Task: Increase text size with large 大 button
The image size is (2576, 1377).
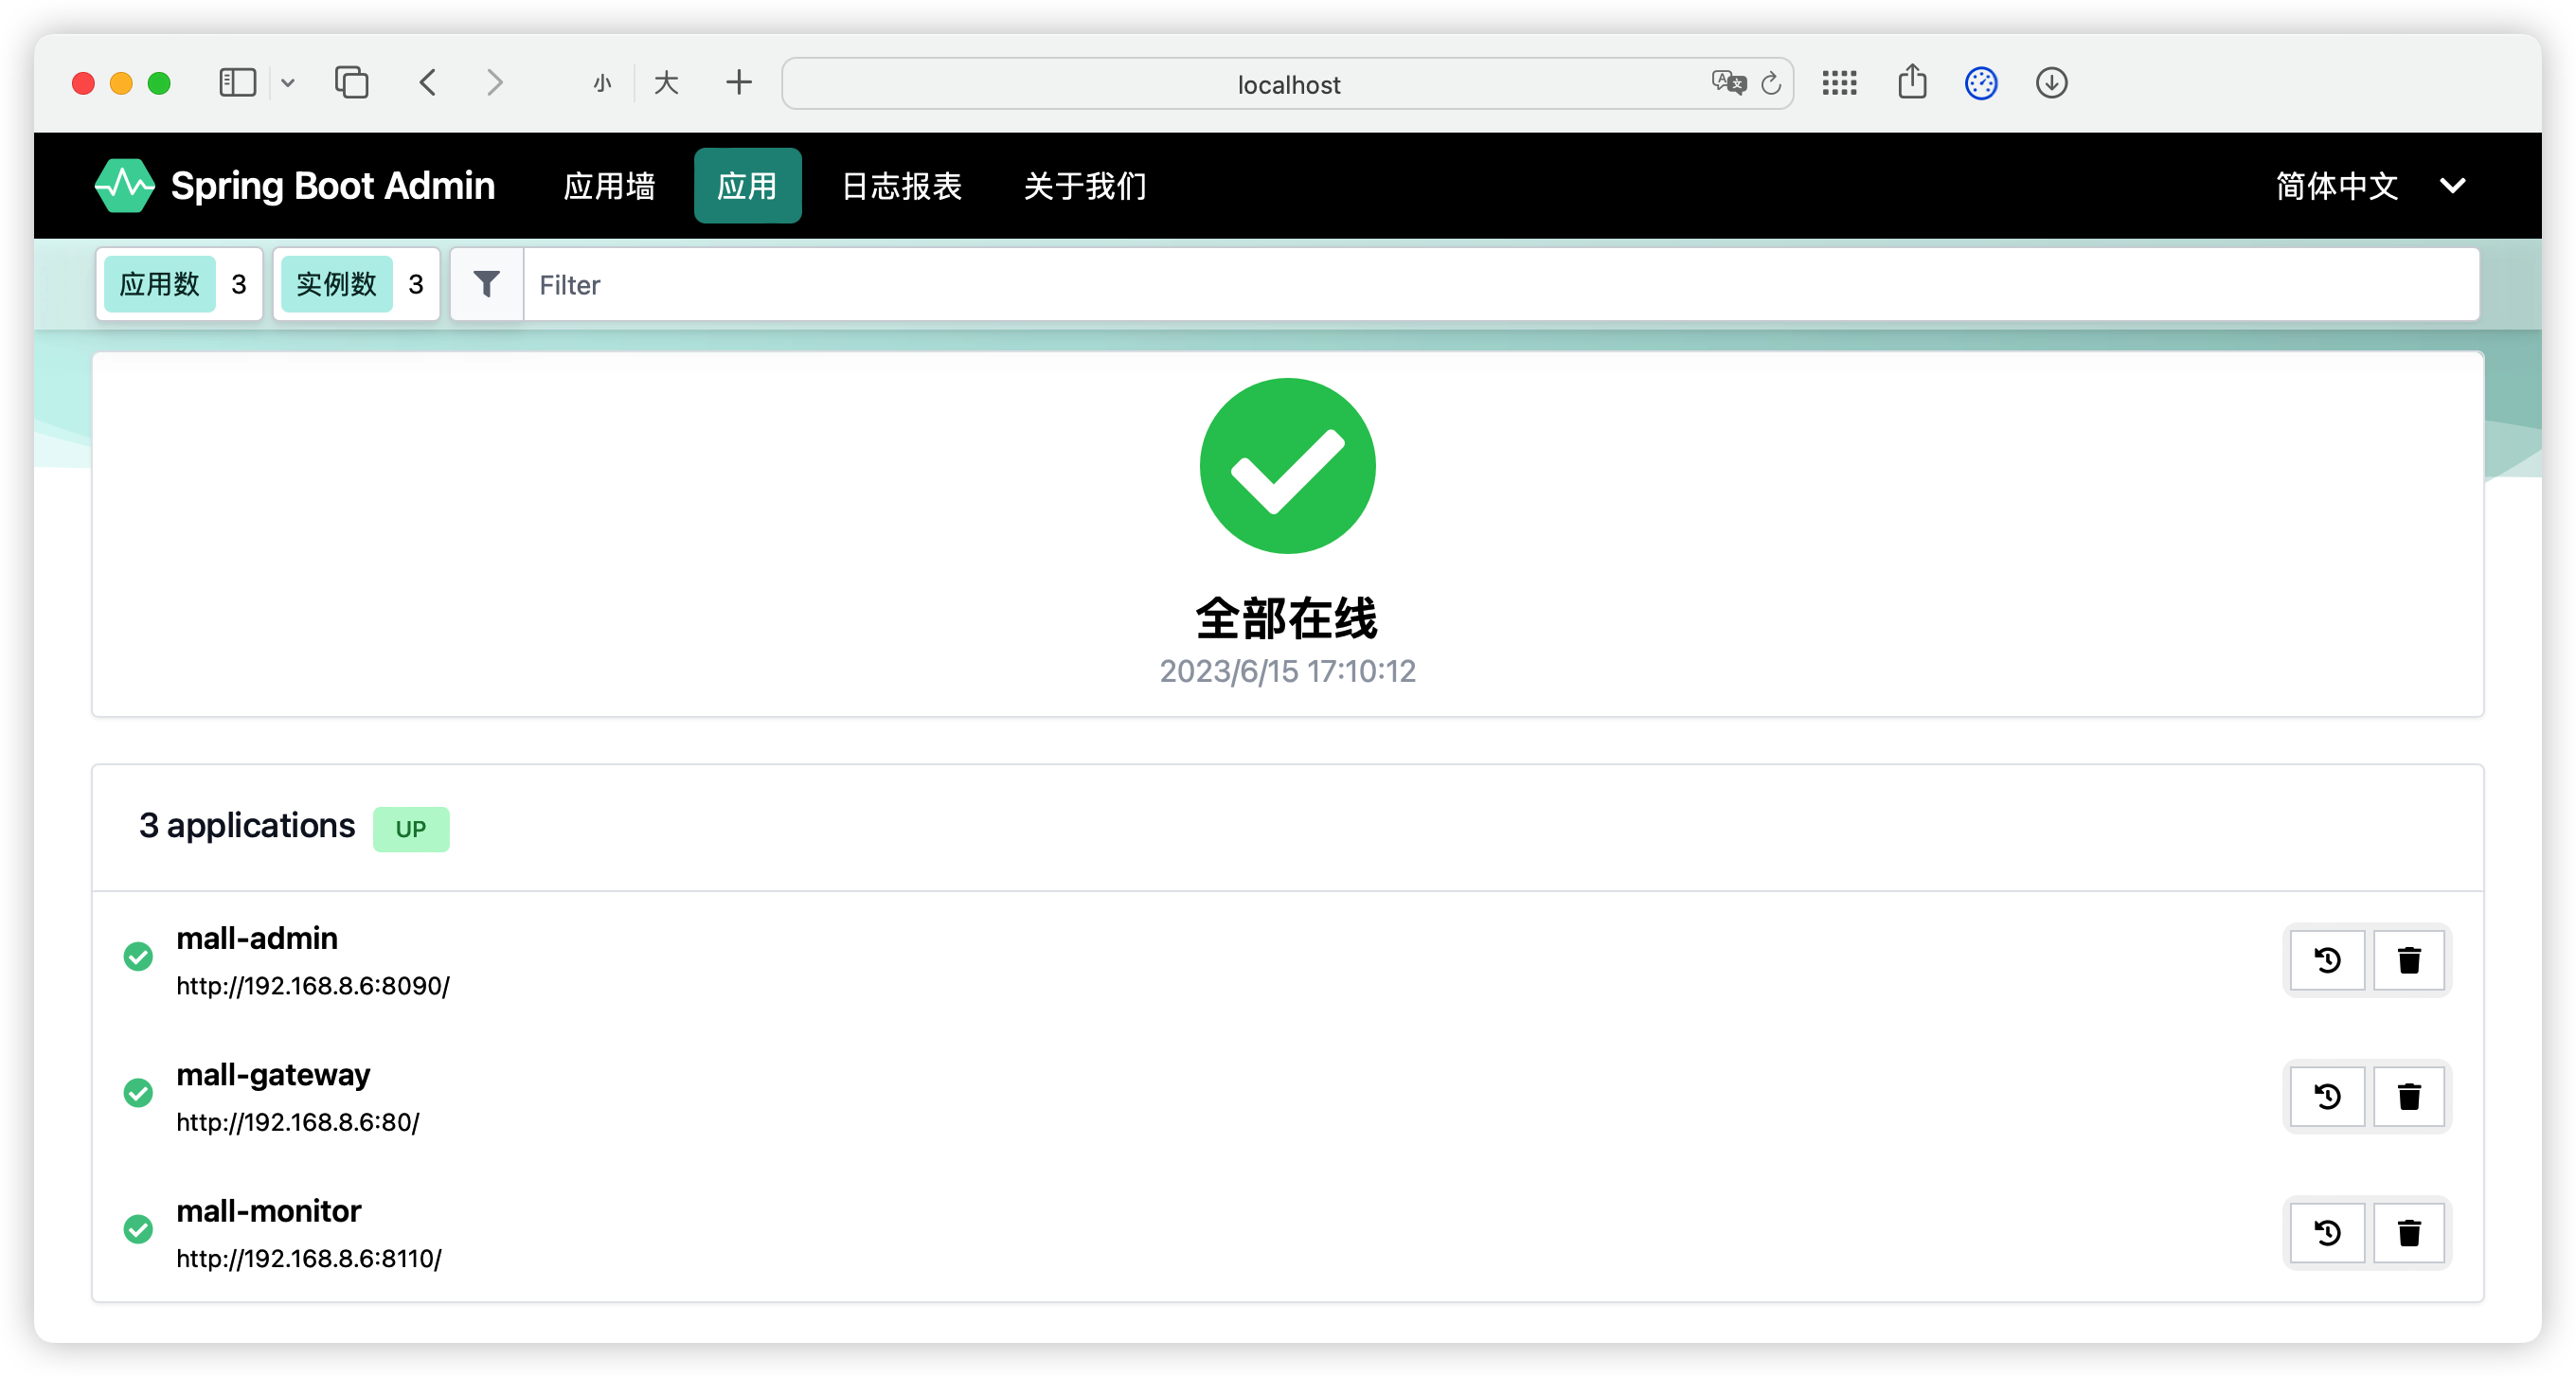Action: click(666, 83)
